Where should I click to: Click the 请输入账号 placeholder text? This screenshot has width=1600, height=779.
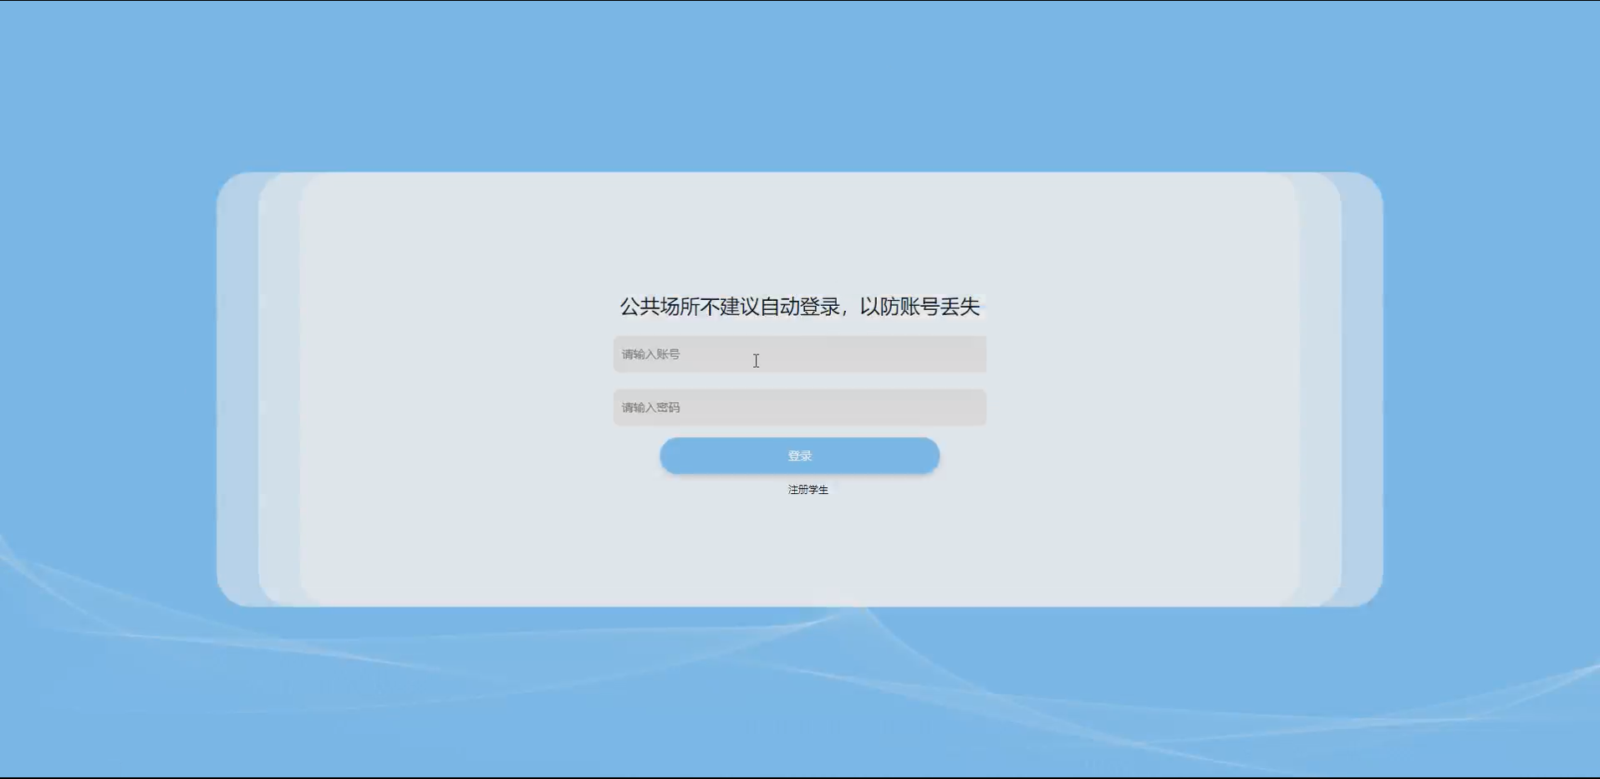click(x=650, y=354)
